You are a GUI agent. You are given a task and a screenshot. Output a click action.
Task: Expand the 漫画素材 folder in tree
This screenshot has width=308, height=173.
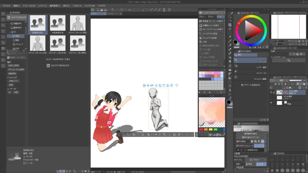click(11, 23)
